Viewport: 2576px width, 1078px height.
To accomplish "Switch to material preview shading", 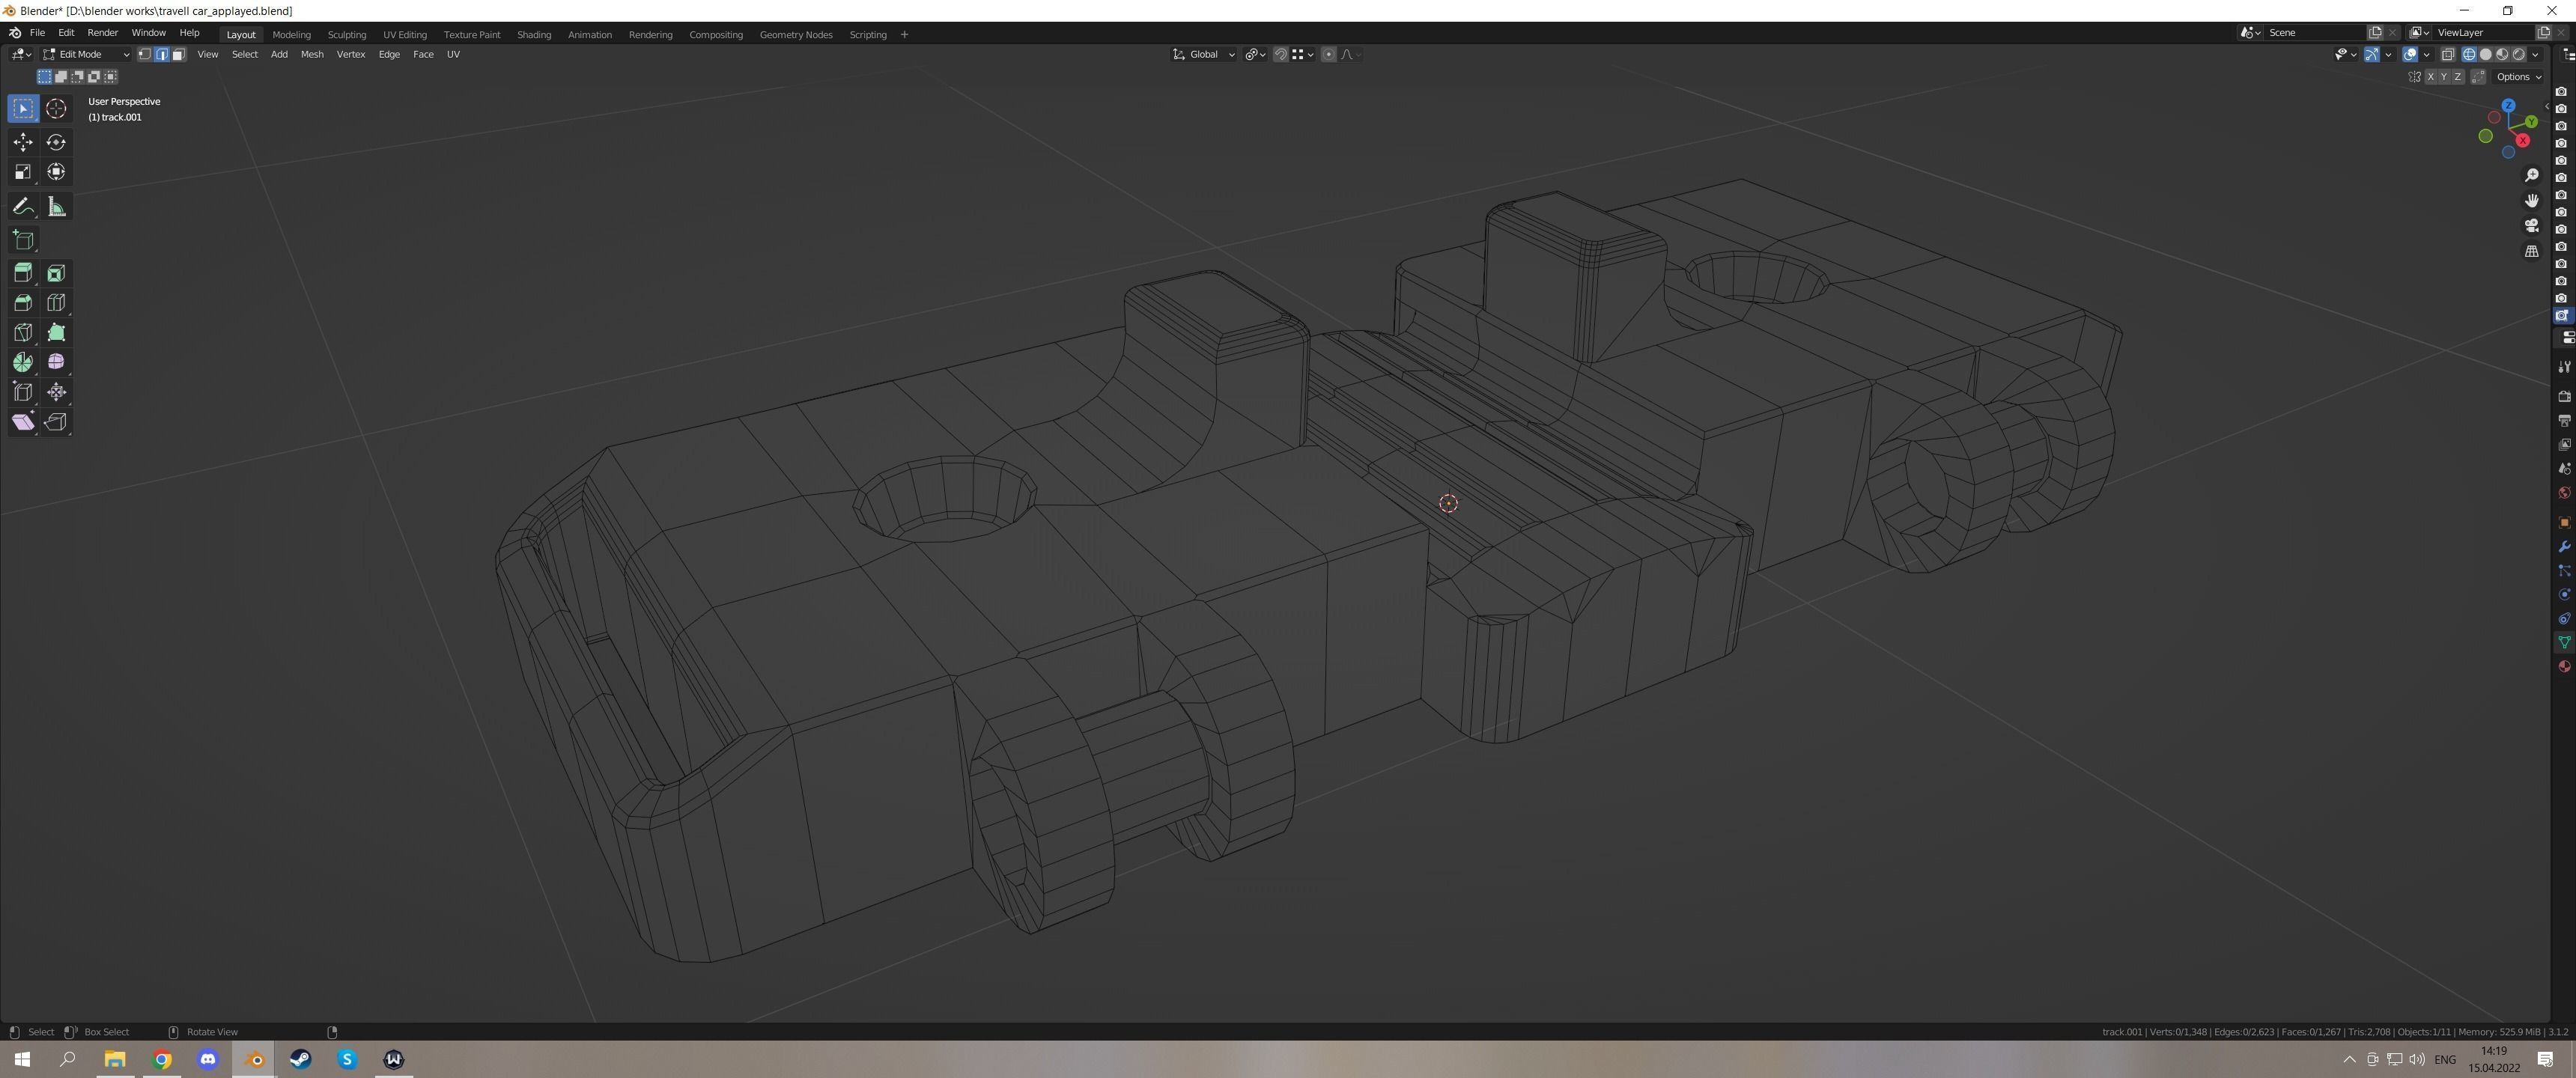I will tap(2503, 54).
